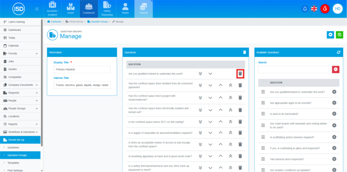The height and width of the screenshot is (172, 347).
Task: Clear search with the red X button
Action: 335,69
